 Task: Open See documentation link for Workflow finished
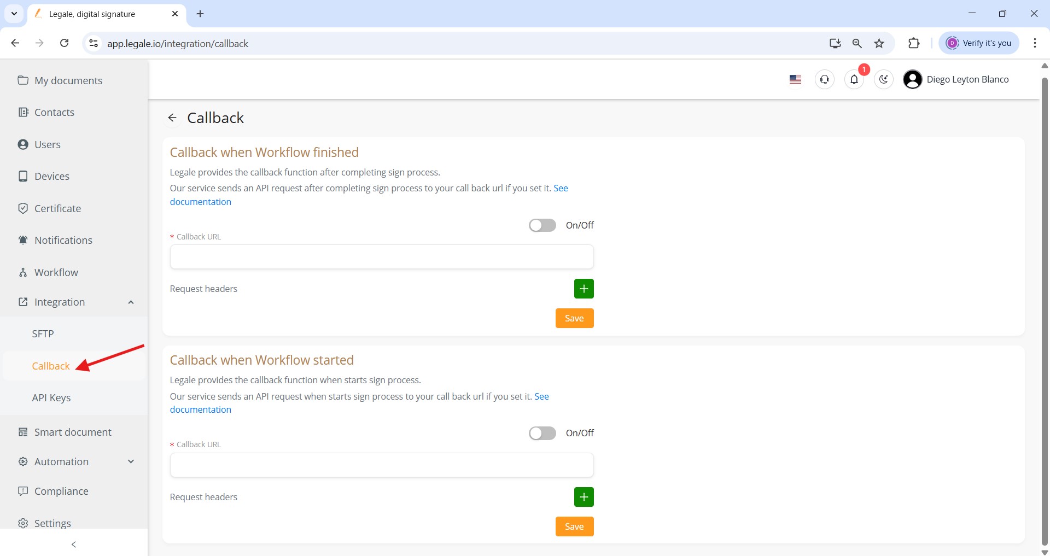tap(201, 202)
